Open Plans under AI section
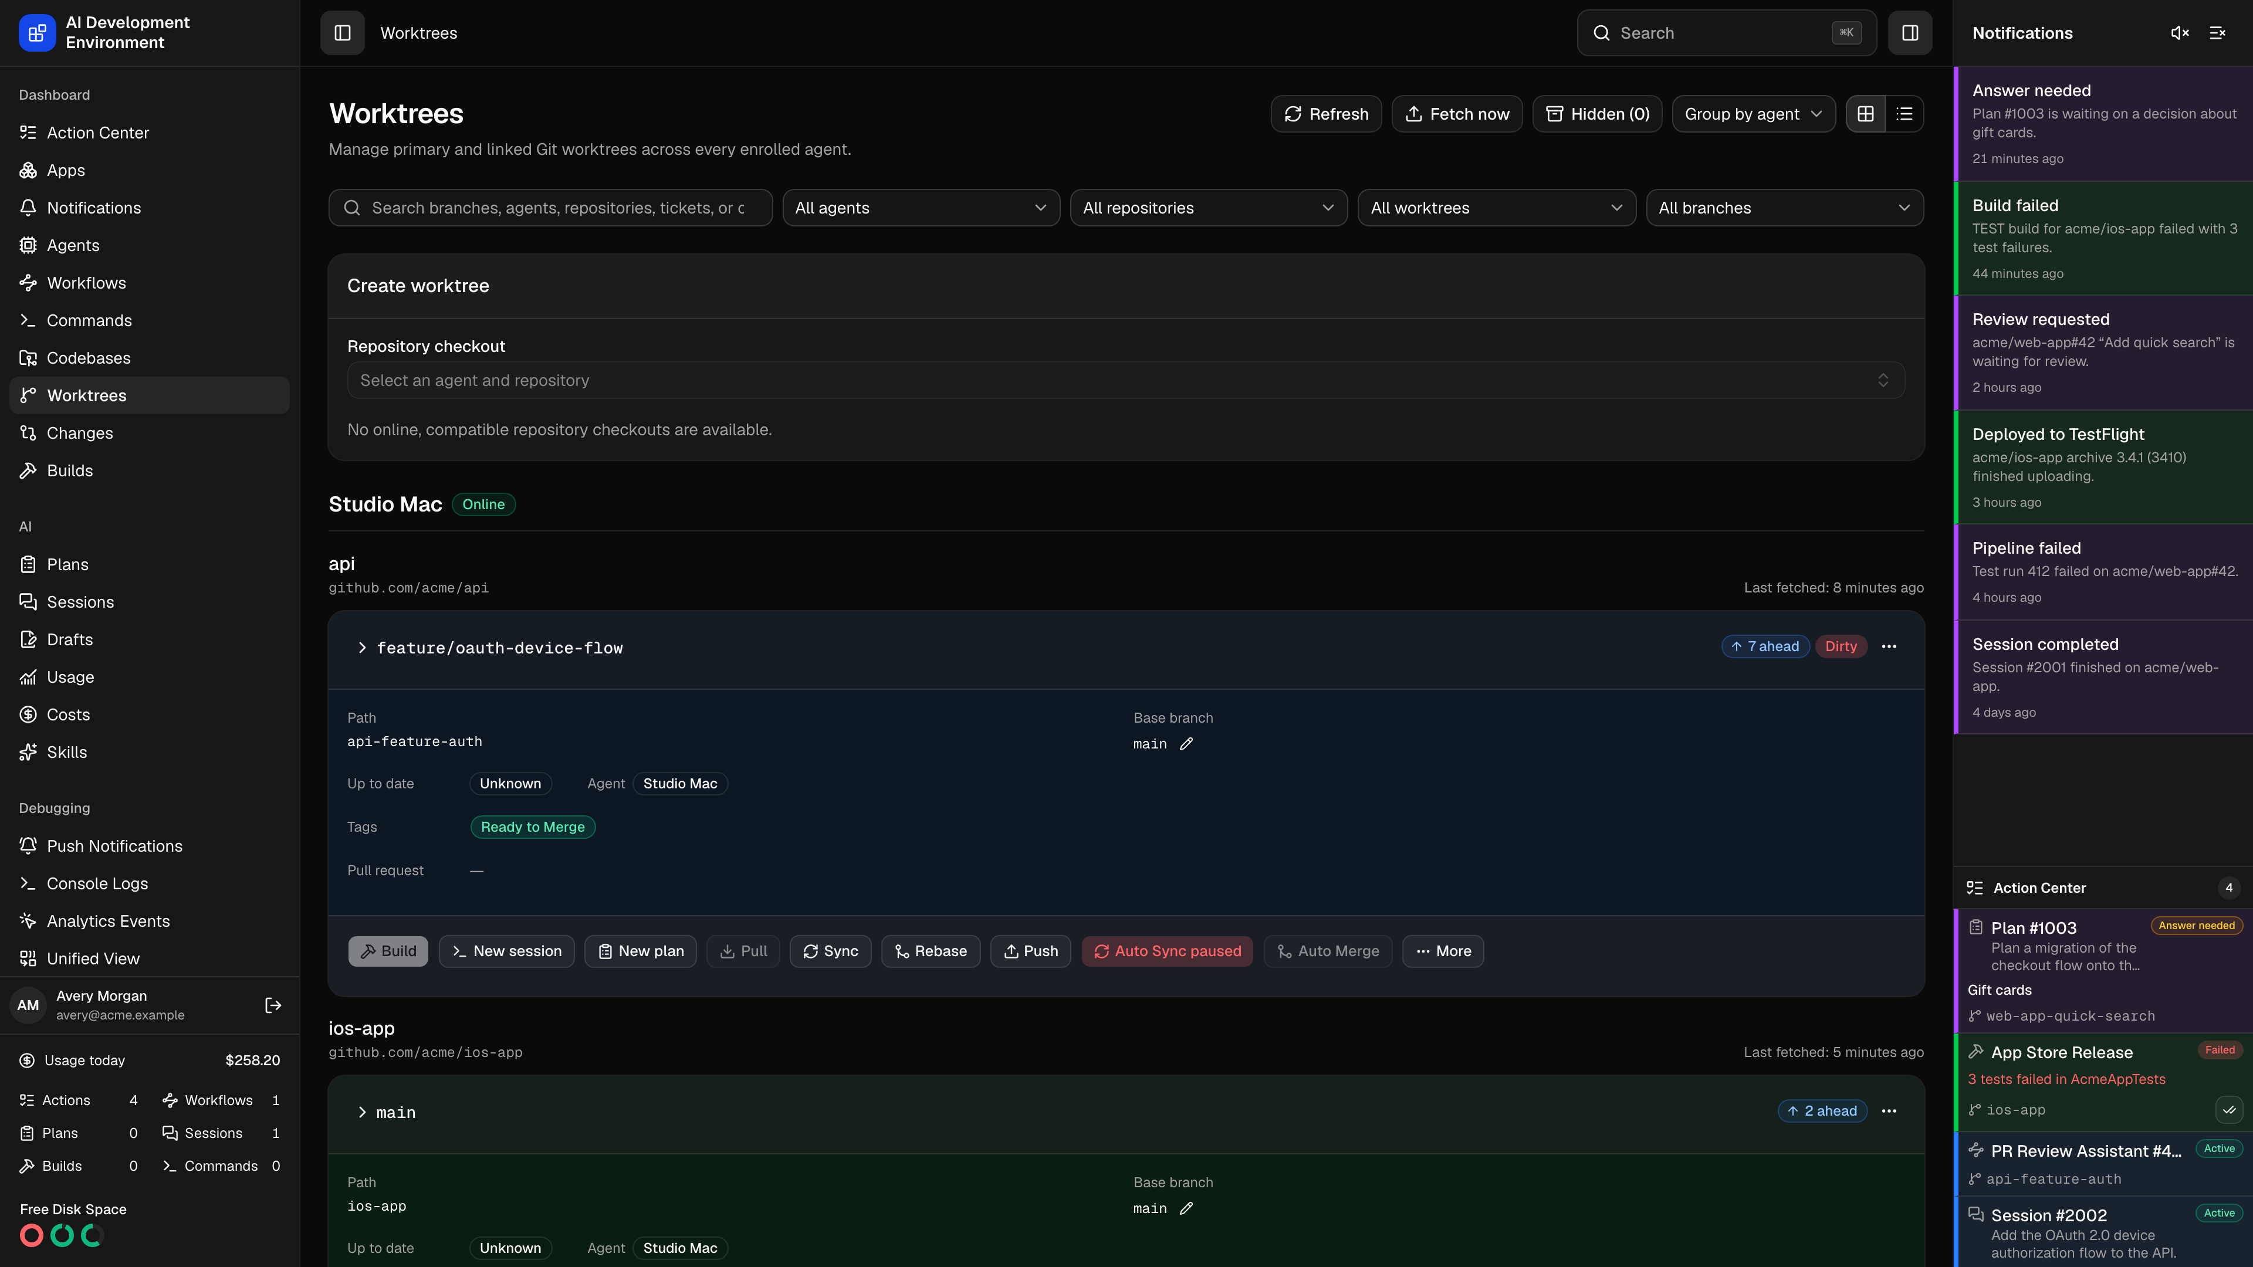Viewport: 2253px width, 1267px height. pyautogui.click(x=150, y=565)
